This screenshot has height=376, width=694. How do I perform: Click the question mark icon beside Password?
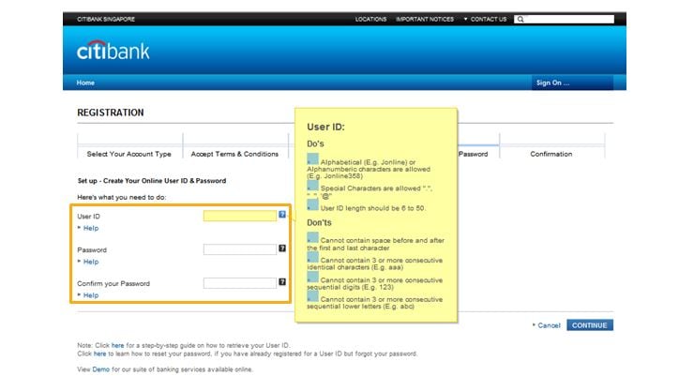click(282, 248)
